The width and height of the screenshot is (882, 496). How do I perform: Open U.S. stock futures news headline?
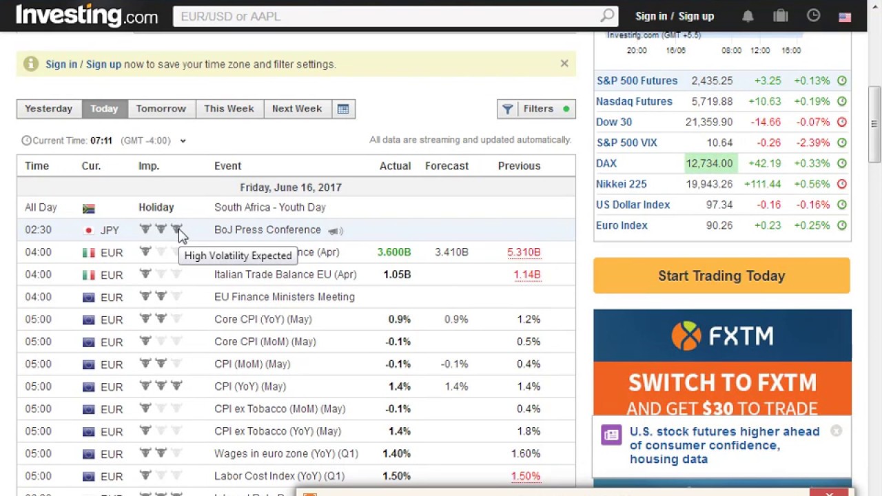tap(724, 445)
